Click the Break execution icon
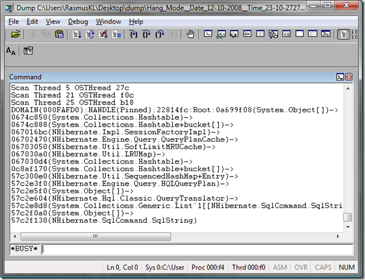Viewport: 365px width, 280px height. click(x=116, y=34)
